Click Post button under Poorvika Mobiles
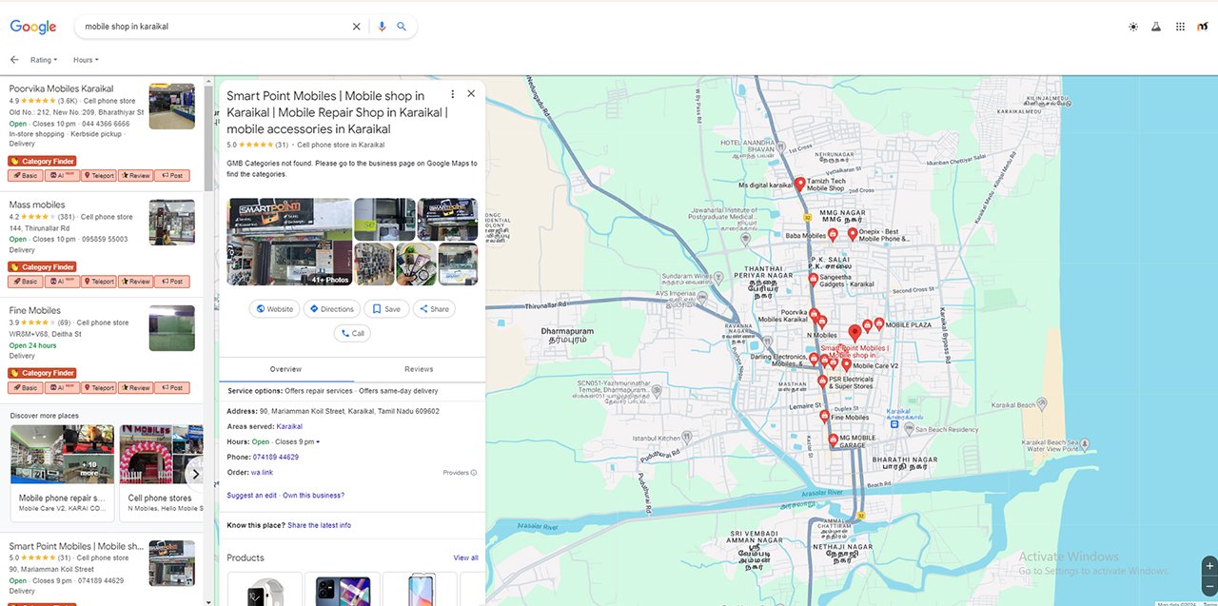This screenshot has width=1218, height=606. 172,175
